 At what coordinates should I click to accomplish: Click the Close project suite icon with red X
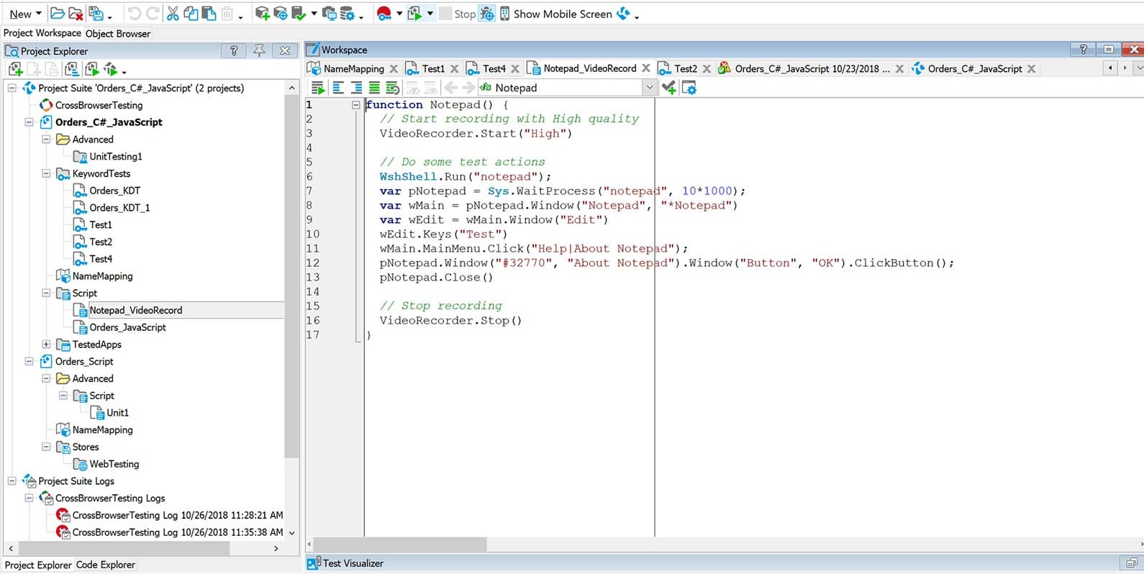[75, 14]
